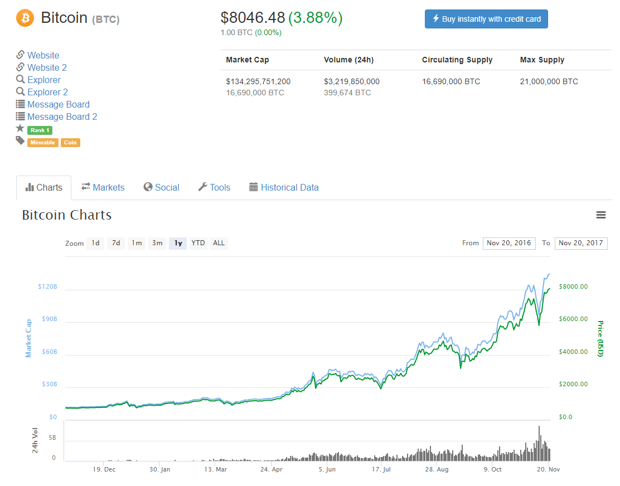Click the orange Bitcoin logo icon
The image size is (620, 486).
click(25, 18)
